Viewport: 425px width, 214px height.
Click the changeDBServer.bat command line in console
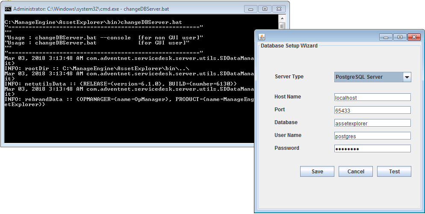(93, 22)
